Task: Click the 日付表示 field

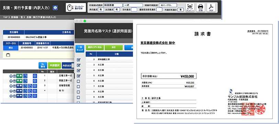Action: (134, 10)
